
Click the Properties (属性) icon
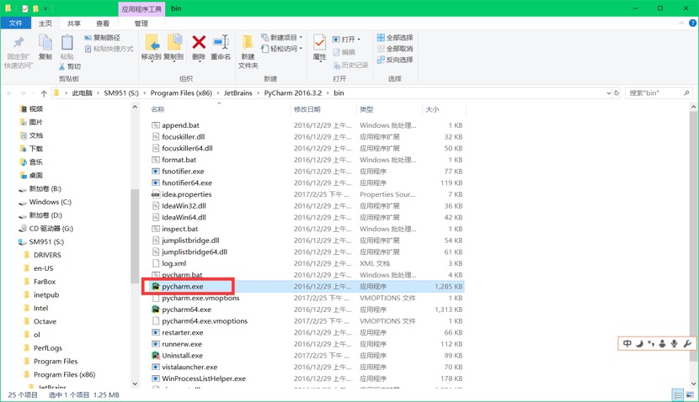pyautogui.click(x=319, y=43)
